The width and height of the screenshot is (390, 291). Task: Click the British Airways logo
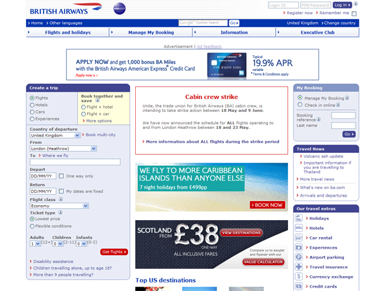66,9
